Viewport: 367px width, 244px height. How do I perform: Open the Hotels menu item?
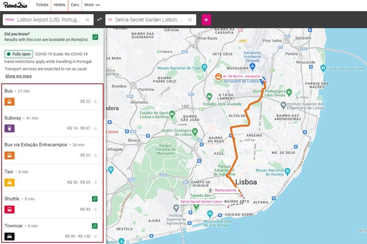click(x=60, y=4)
